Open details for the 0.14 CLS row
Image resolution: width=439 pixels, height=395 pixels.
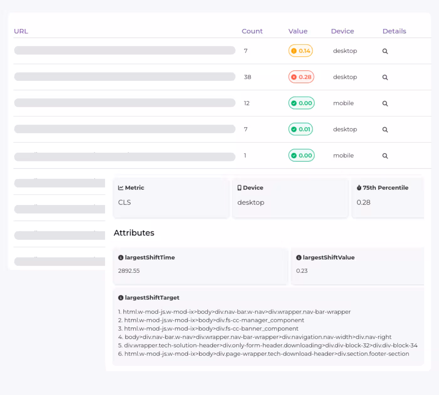point(385,51)
